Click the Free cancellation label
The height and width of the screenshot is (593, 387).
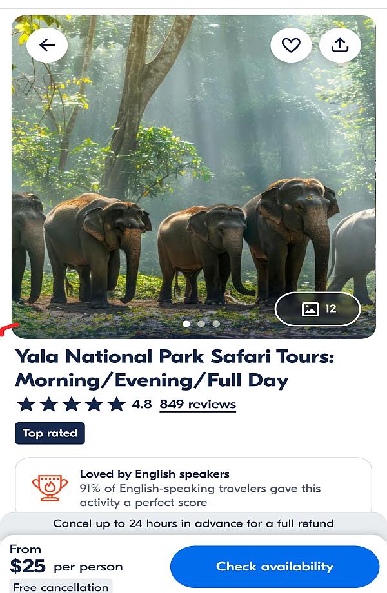point(61,587)
